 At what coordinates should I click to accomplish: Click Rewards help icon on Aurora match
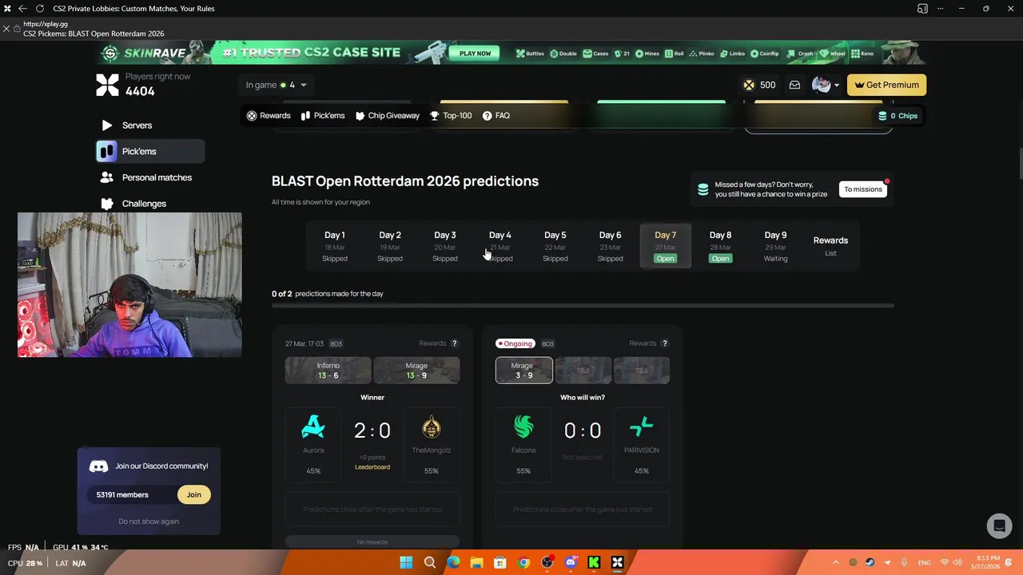(454, 343)
